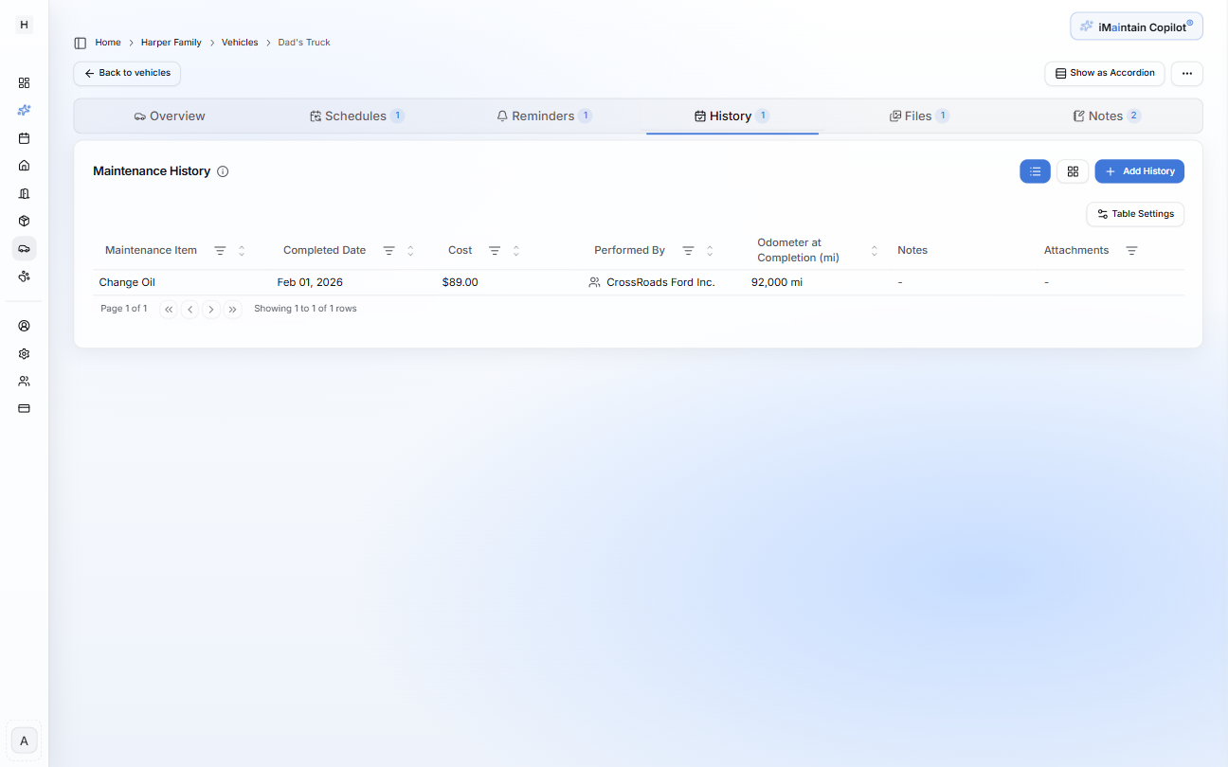The image size is (1228, 767).
Task: Click the Add History button
Action: coord(1139,171)
